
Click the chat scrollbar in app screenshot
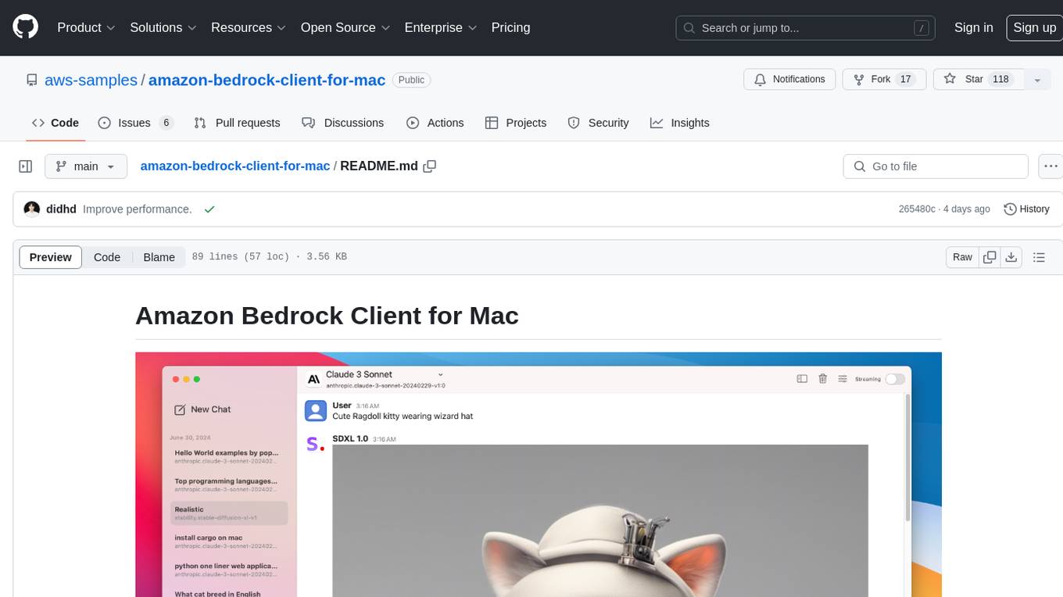pos(907,457)
